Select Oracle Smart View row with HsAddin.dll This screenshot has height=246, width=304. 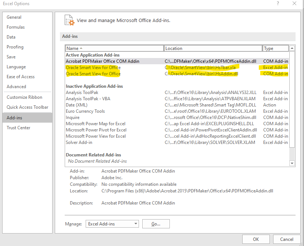(177, 74)
